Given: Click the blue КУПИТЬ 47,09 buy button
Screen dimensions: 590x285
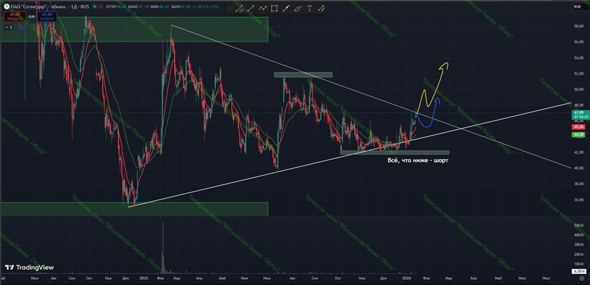Looking at the screenshot, I should 47,16.
